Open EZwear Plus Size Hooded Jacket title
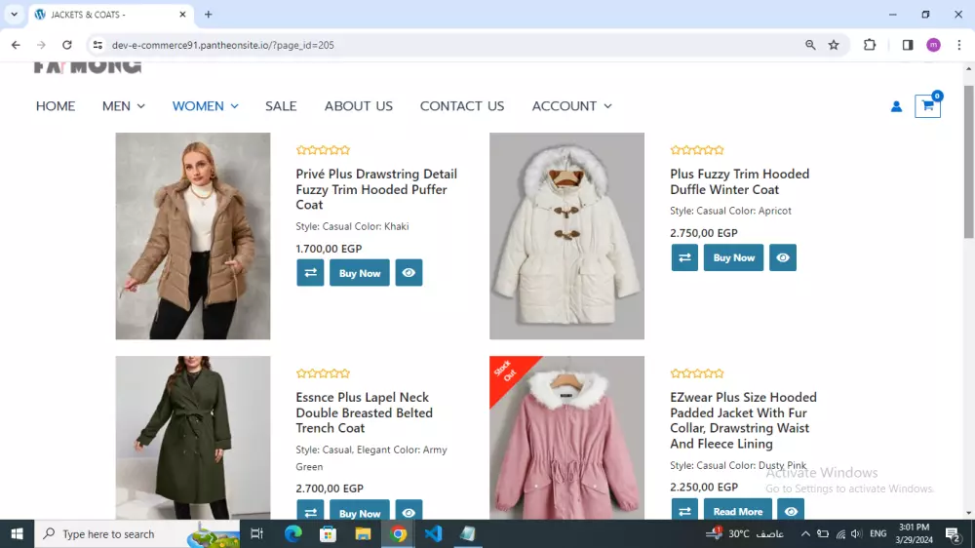The width and height of the screenshot is (975, 548). 743,420
